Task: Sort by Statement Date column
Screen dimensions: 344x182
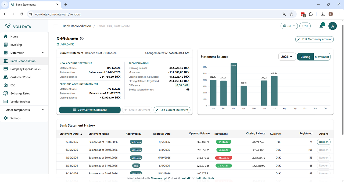Action: coord(71,134)
